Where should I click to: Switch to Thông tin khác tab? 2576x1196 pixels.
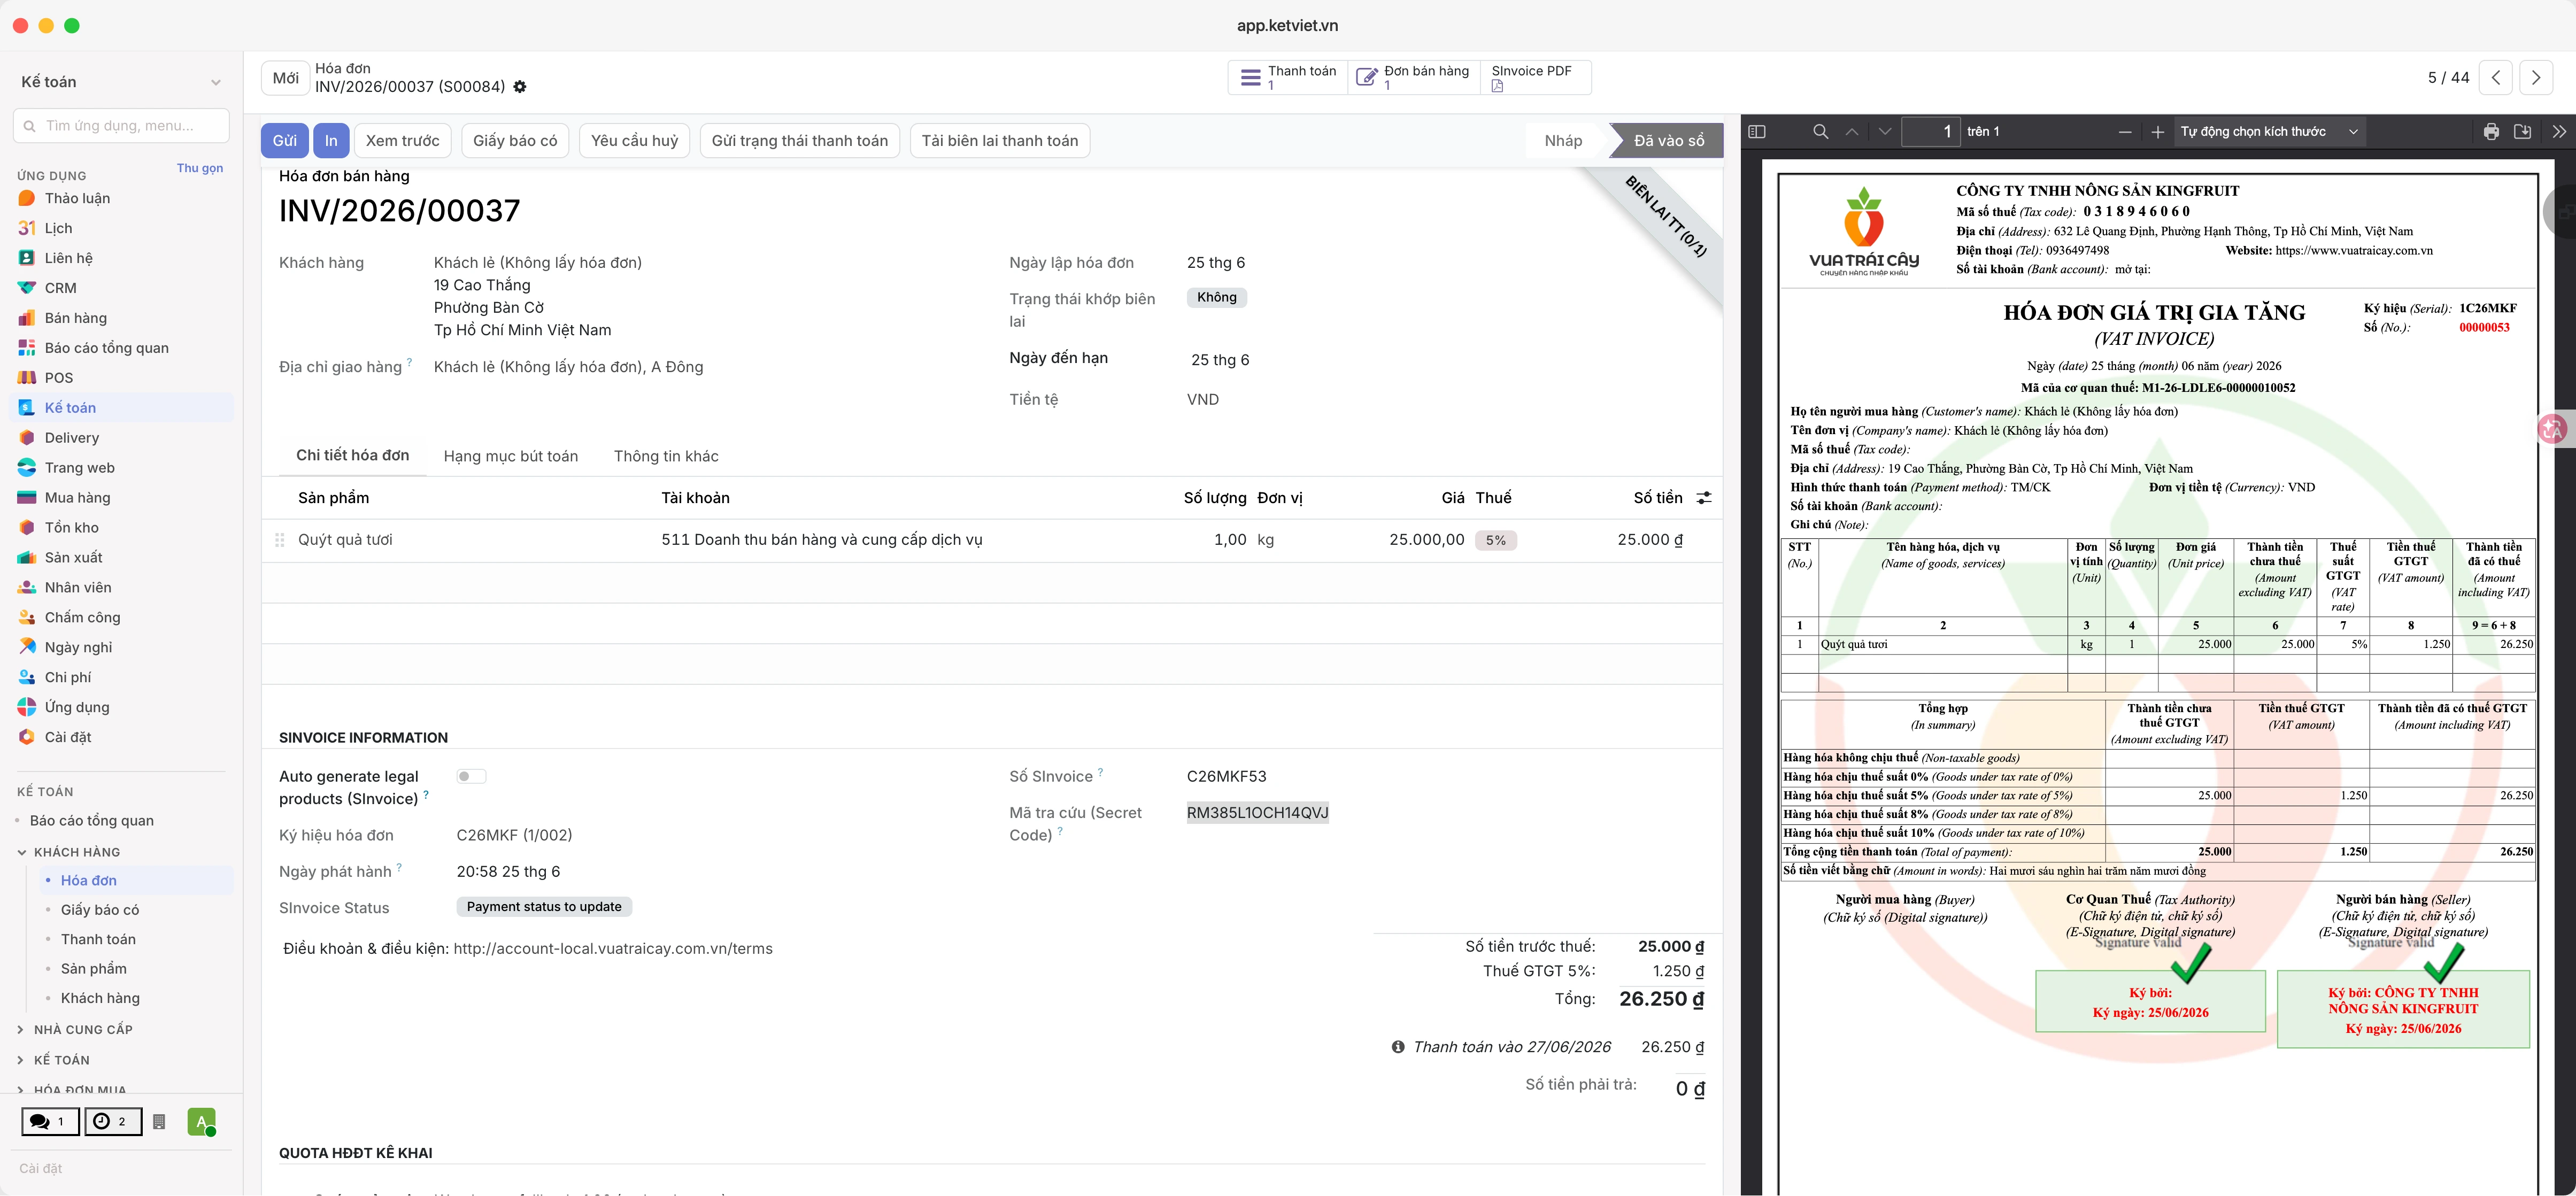tap(666, 456)
